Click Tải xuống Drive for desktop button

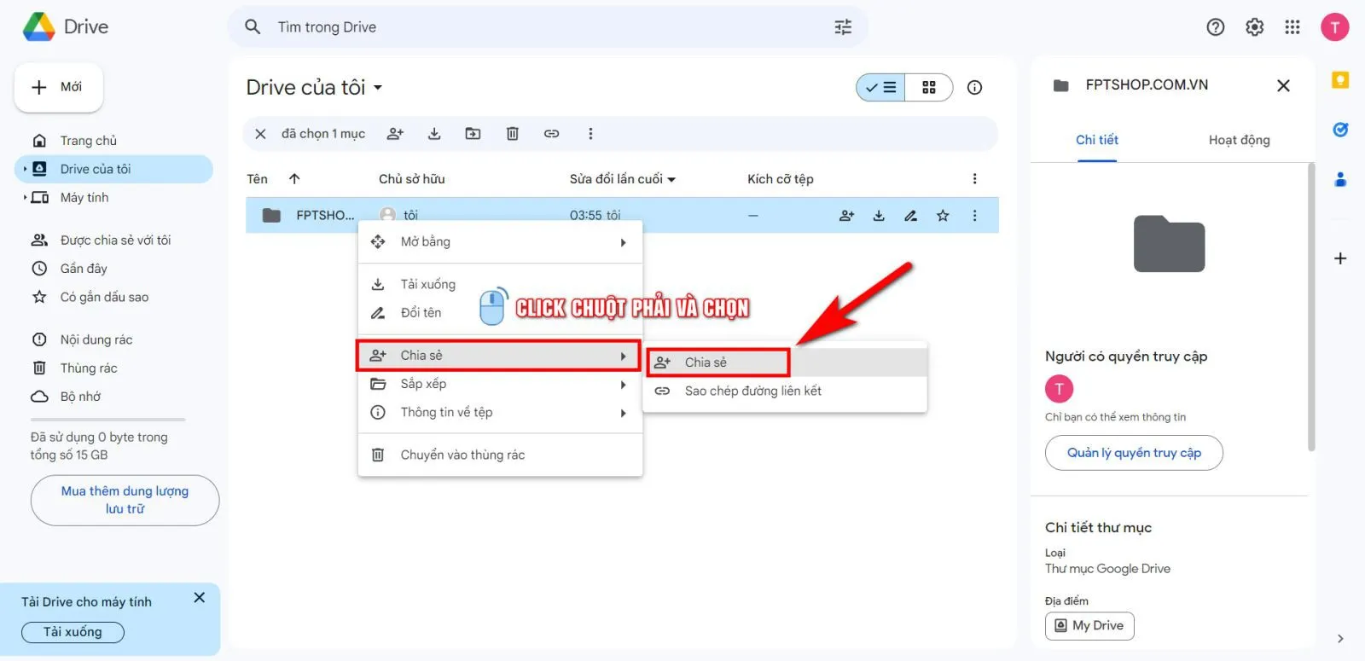pyautogui.click(x=73, y=632)
